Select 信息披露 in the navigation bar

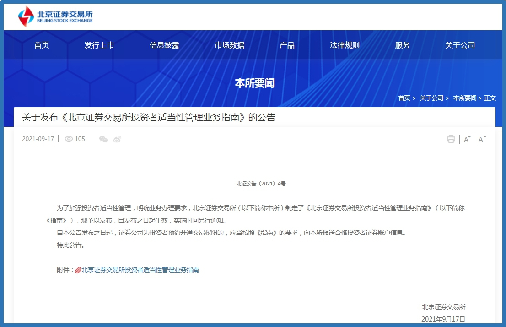pyautogui.click(x=164, y=45)
